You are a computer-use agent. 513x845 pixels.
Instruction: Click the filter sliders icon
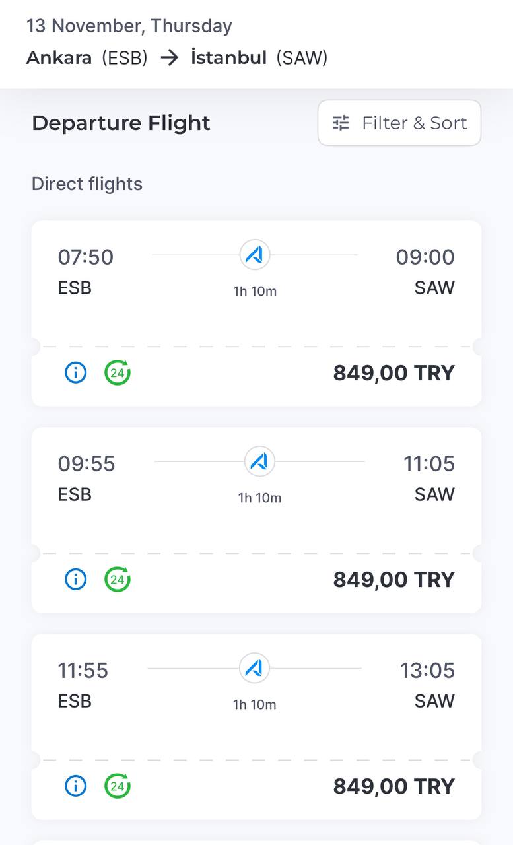(x=341, y=123)
